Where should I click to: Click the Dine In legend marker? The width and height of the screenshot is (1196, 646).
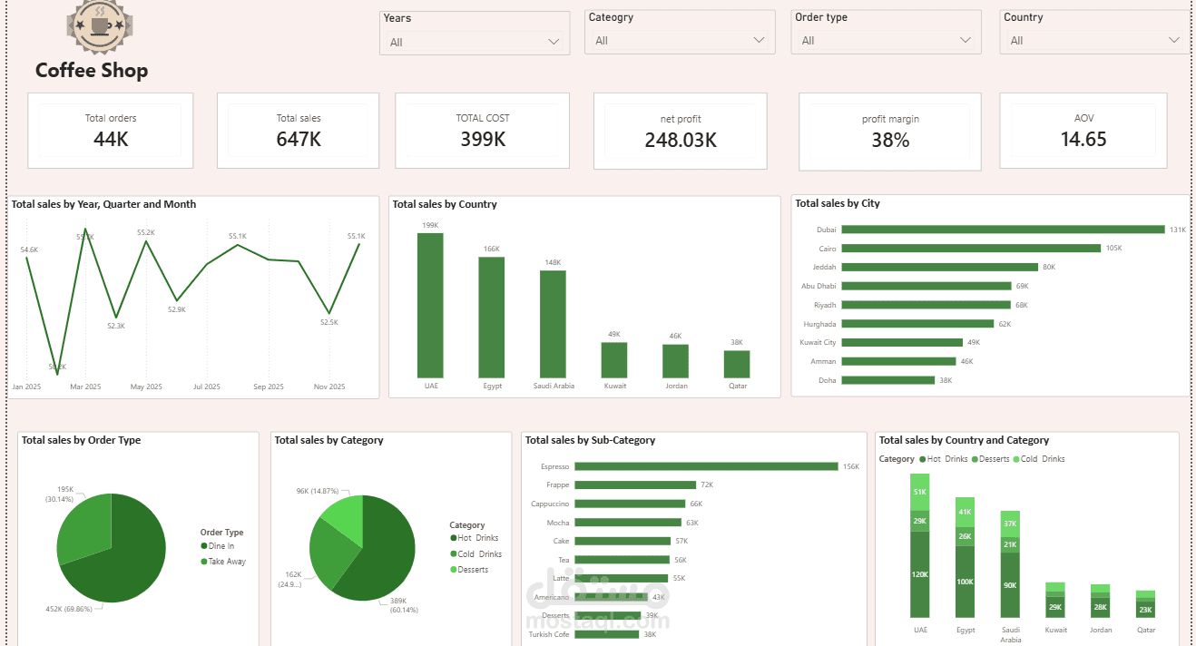coord(204,546)
